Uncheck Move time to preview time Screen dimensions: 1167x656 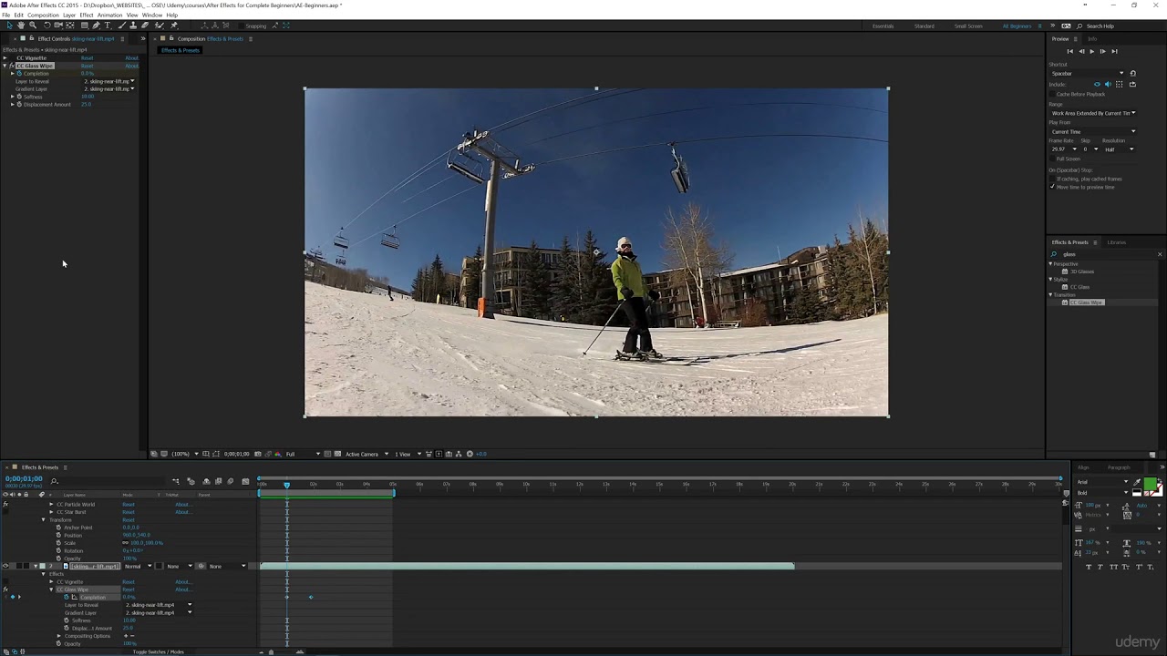[x=1052, y=187]
